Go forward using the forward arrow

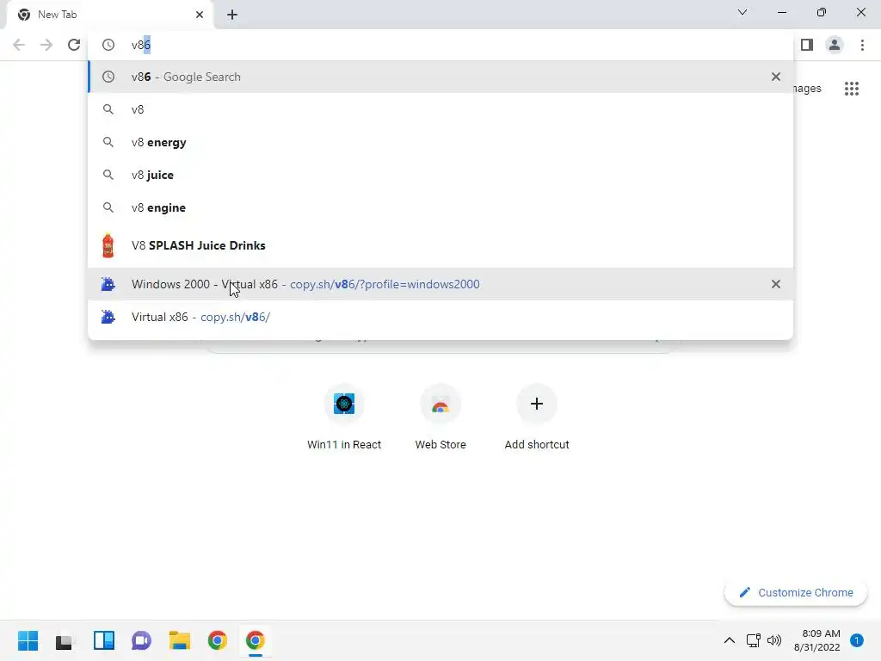coord(46,45)
